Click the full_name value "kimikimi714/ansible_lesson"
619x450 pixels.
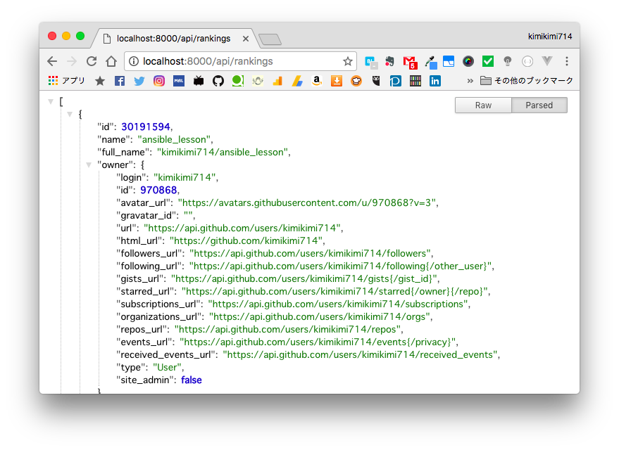coord(223,152)
